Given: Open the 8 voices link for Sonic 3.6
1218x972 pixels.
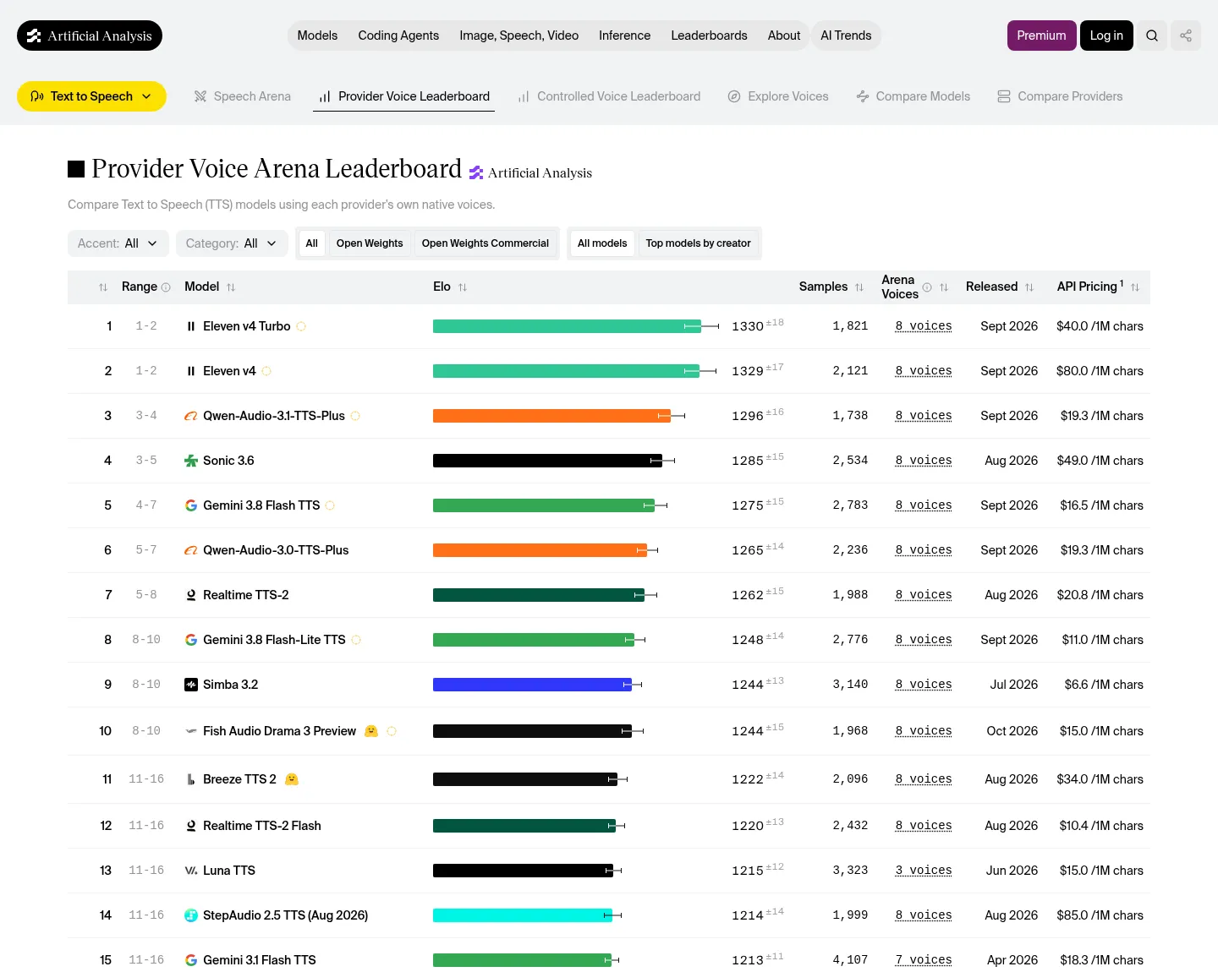Looking at the screenshot, I should pos(924,461).
